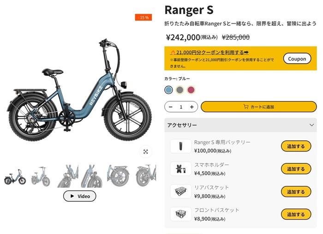Select the pink-red color option

(x=191, y=90)
